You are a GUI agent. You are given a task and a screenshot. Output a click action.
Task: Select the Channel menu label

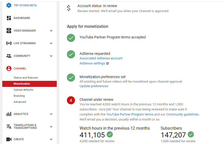[x=20, y=68]
